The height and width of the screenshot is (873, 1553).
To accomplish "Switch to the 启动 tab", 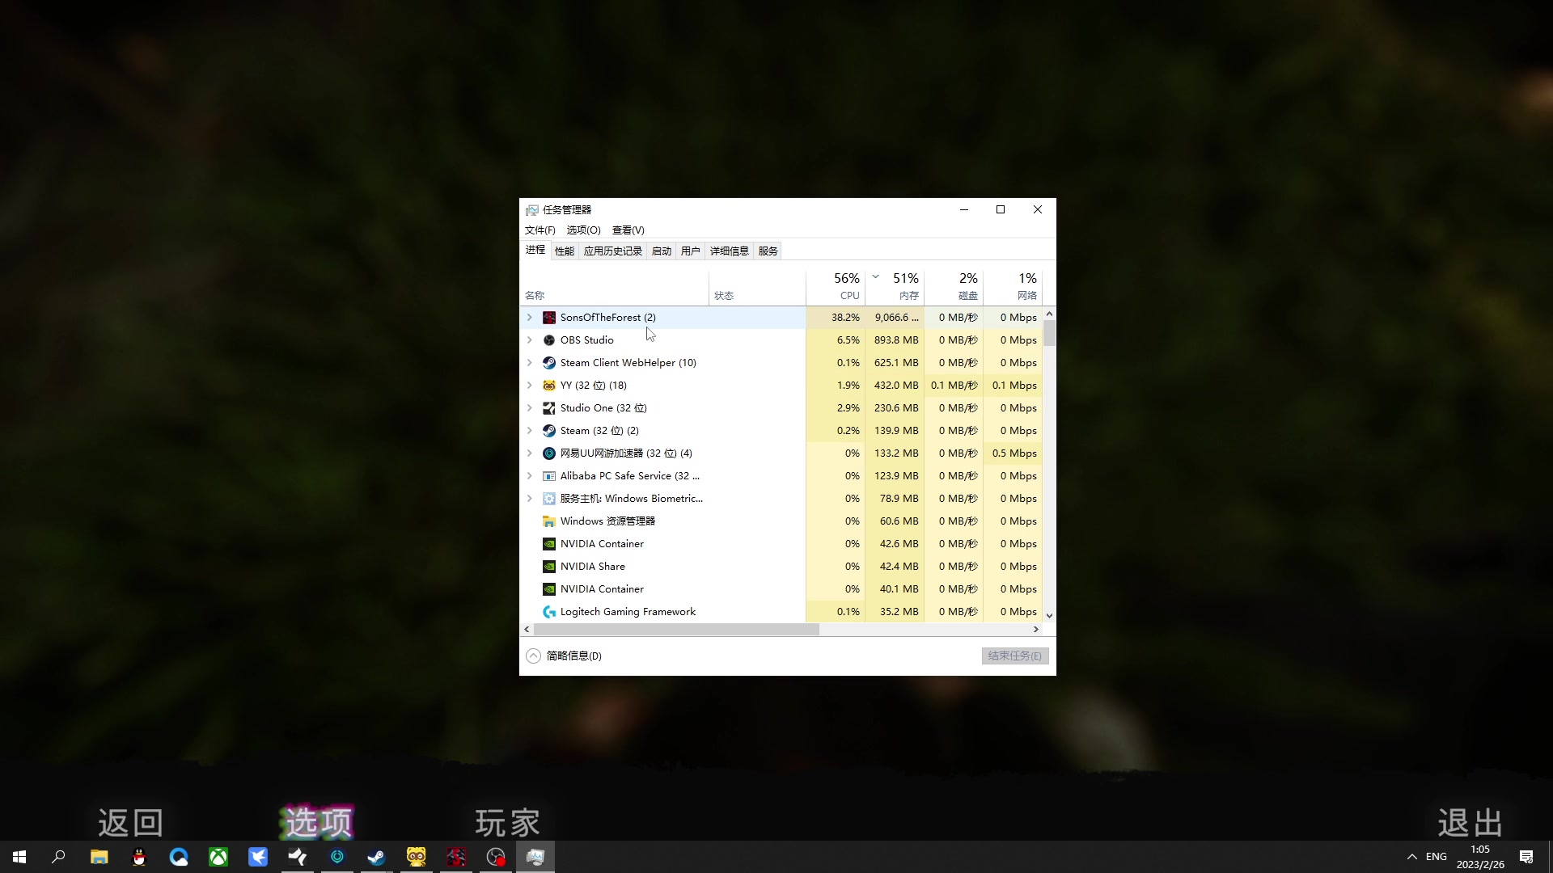I will 661,251.
